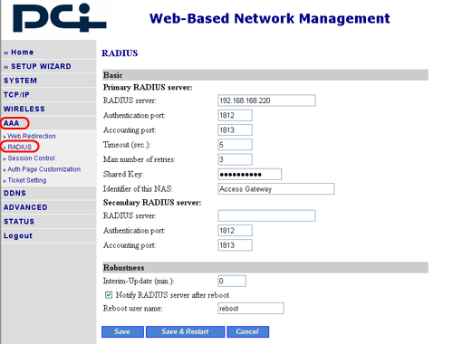The image size is (453, 344).
Task: Click the Basic section header
Action: [x=265, y=75]
